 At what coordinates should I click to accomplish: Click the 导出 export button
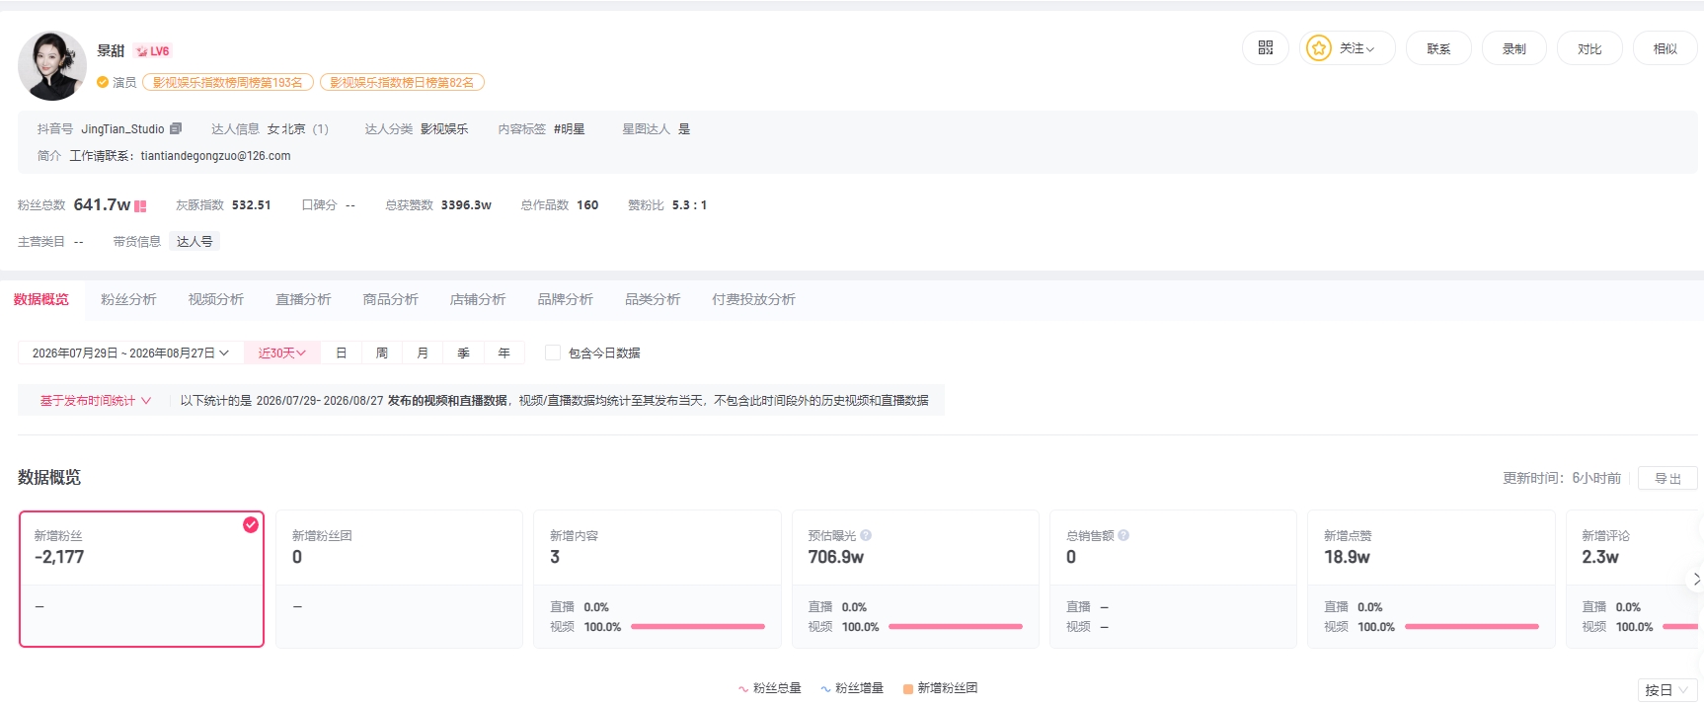1667,478
